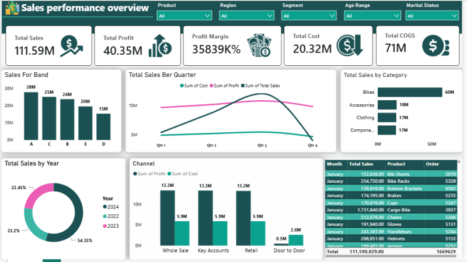Click the Profit Margin cash stack icon
Screen dimensions: 467x262
pyautogui.click(x=259, y=45)
